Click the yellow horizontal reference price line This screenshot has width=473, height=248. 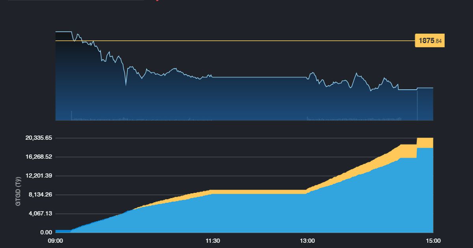pyautogui.click(x=236, y=41)
